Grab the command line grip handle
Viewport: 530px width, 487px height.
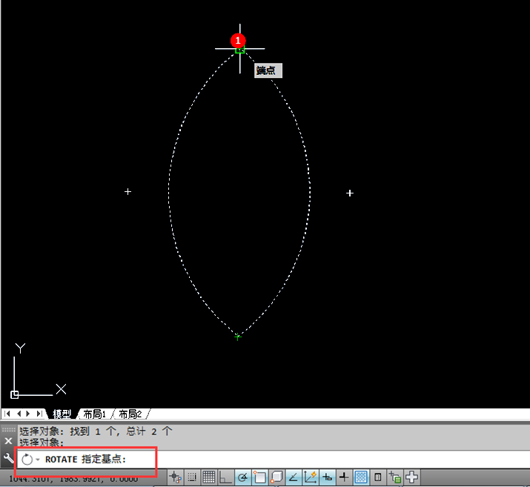point(8,430)
